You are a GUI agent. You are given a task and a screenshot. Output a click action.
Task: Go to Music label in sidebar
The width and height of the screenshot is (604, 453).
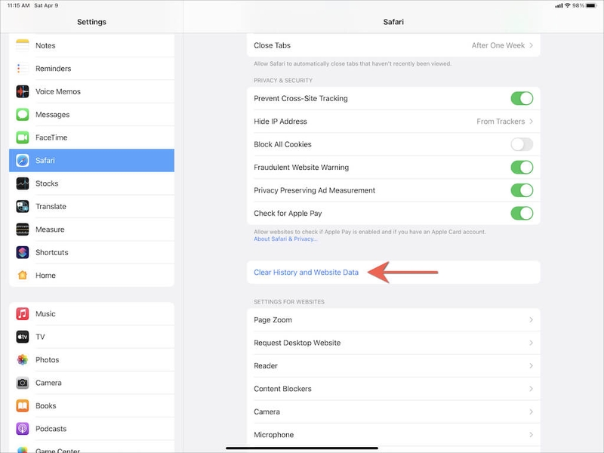45,313
